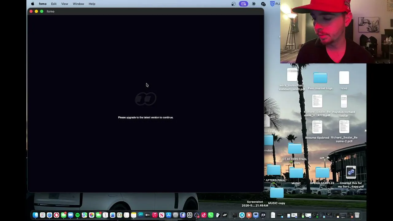Launch the Music app from the Dock

(154, 215)
